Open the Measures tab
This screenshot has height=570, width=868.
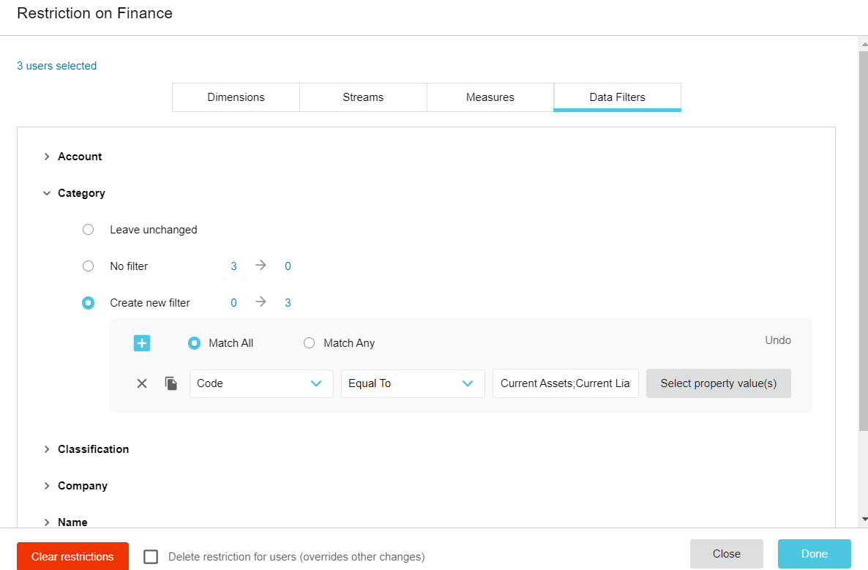490,97
